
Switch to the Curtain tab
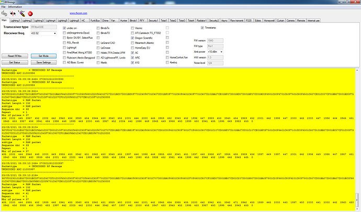point(280,20)
